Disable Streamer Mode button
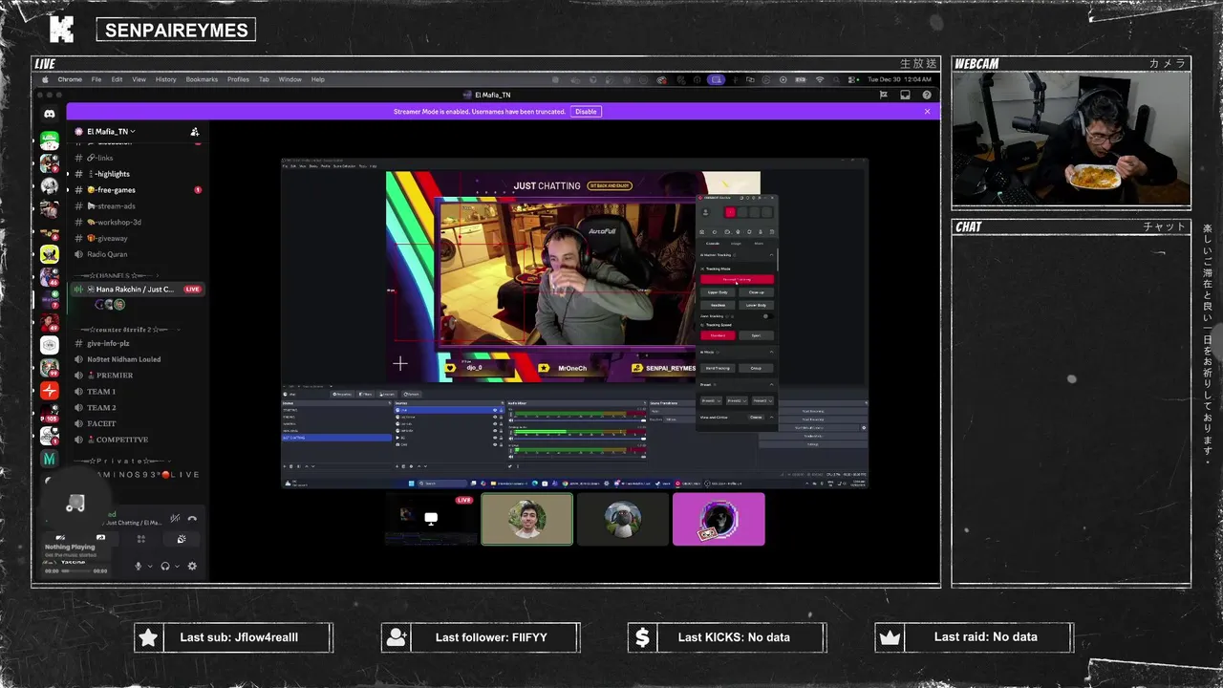Image resolution: width=1223 pixels, height=688 pixels. [x=586, y=112]
